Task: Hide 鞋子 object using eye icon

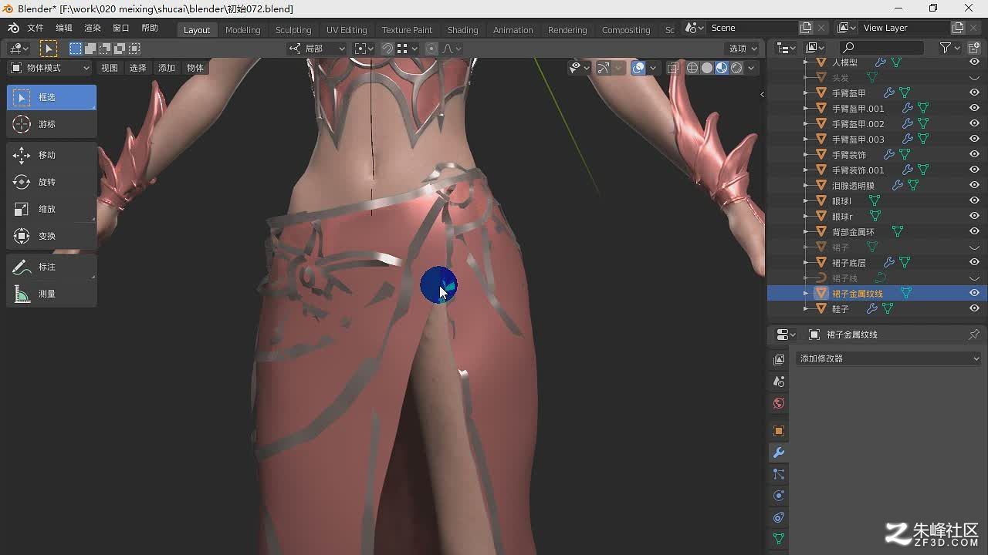Action: pos(974,308)
